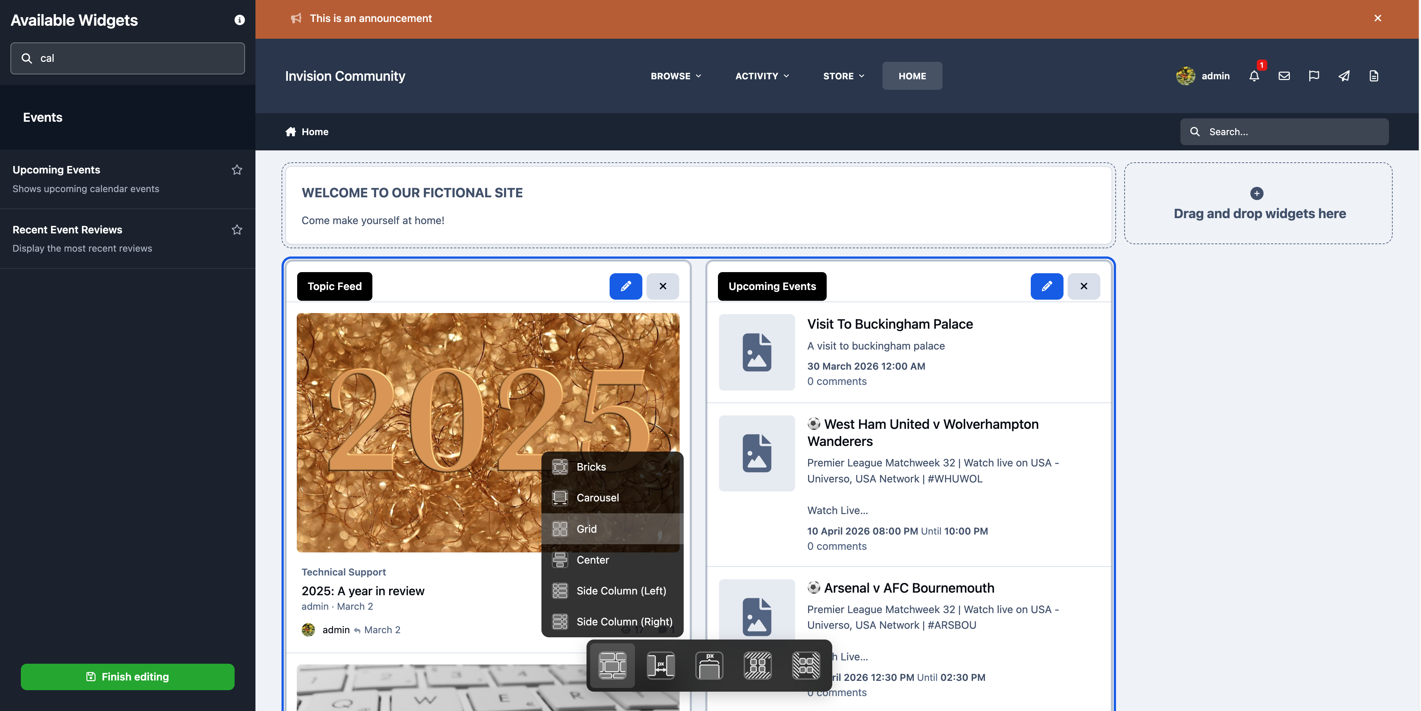Open the 'This is an announcement' link
The height and width of the screenshot is (711, 1421).
point(371,19)
